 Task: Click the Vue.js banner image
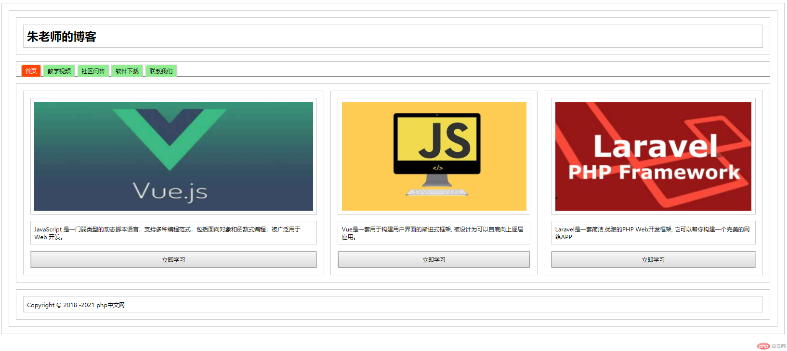pyautogui.click(x=173, y=156)
